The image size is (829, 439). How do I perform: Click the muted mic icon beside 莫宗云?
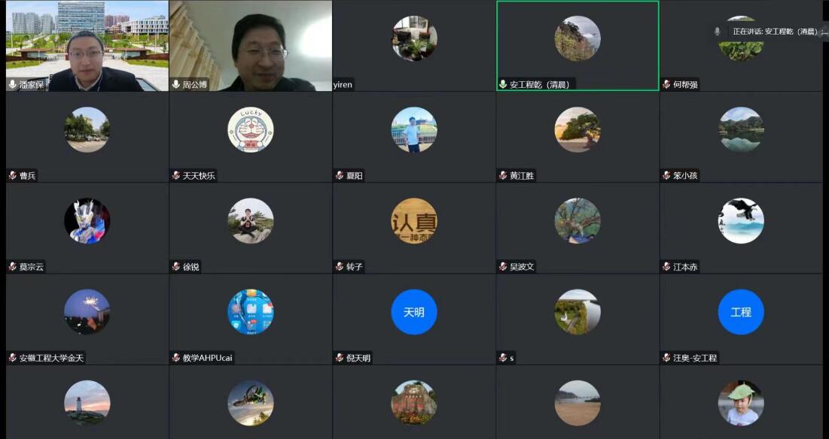coord(13,267)
